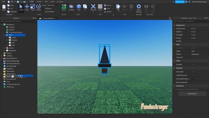Select the Baseplate in Explorer
The width and height of the screenshot is (209, 118).
[12, 50]
